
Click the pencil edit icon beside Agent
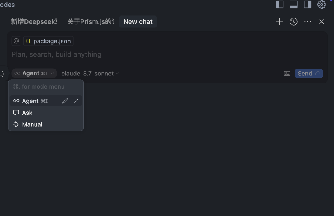(x=65, y=101)
